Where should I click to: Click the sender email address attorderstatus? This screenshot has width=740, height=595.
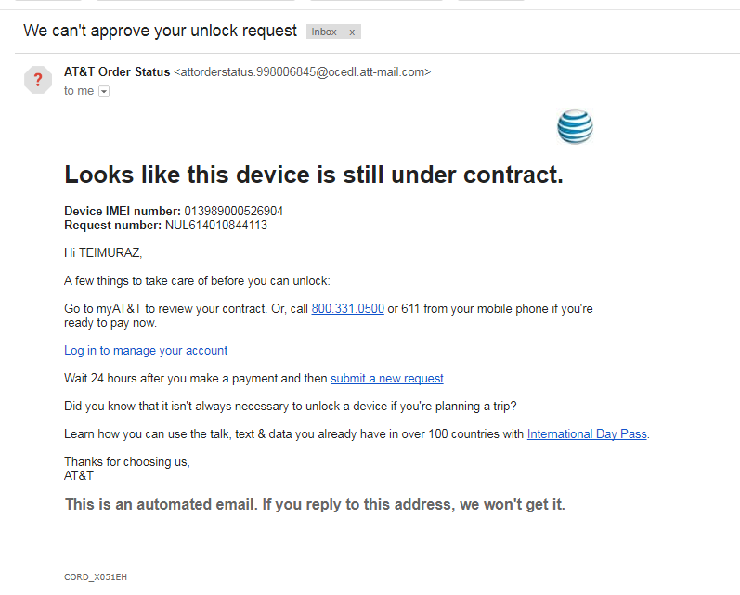tap(303, 71)
